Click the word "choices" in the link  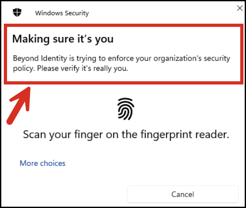click(53, 163)
